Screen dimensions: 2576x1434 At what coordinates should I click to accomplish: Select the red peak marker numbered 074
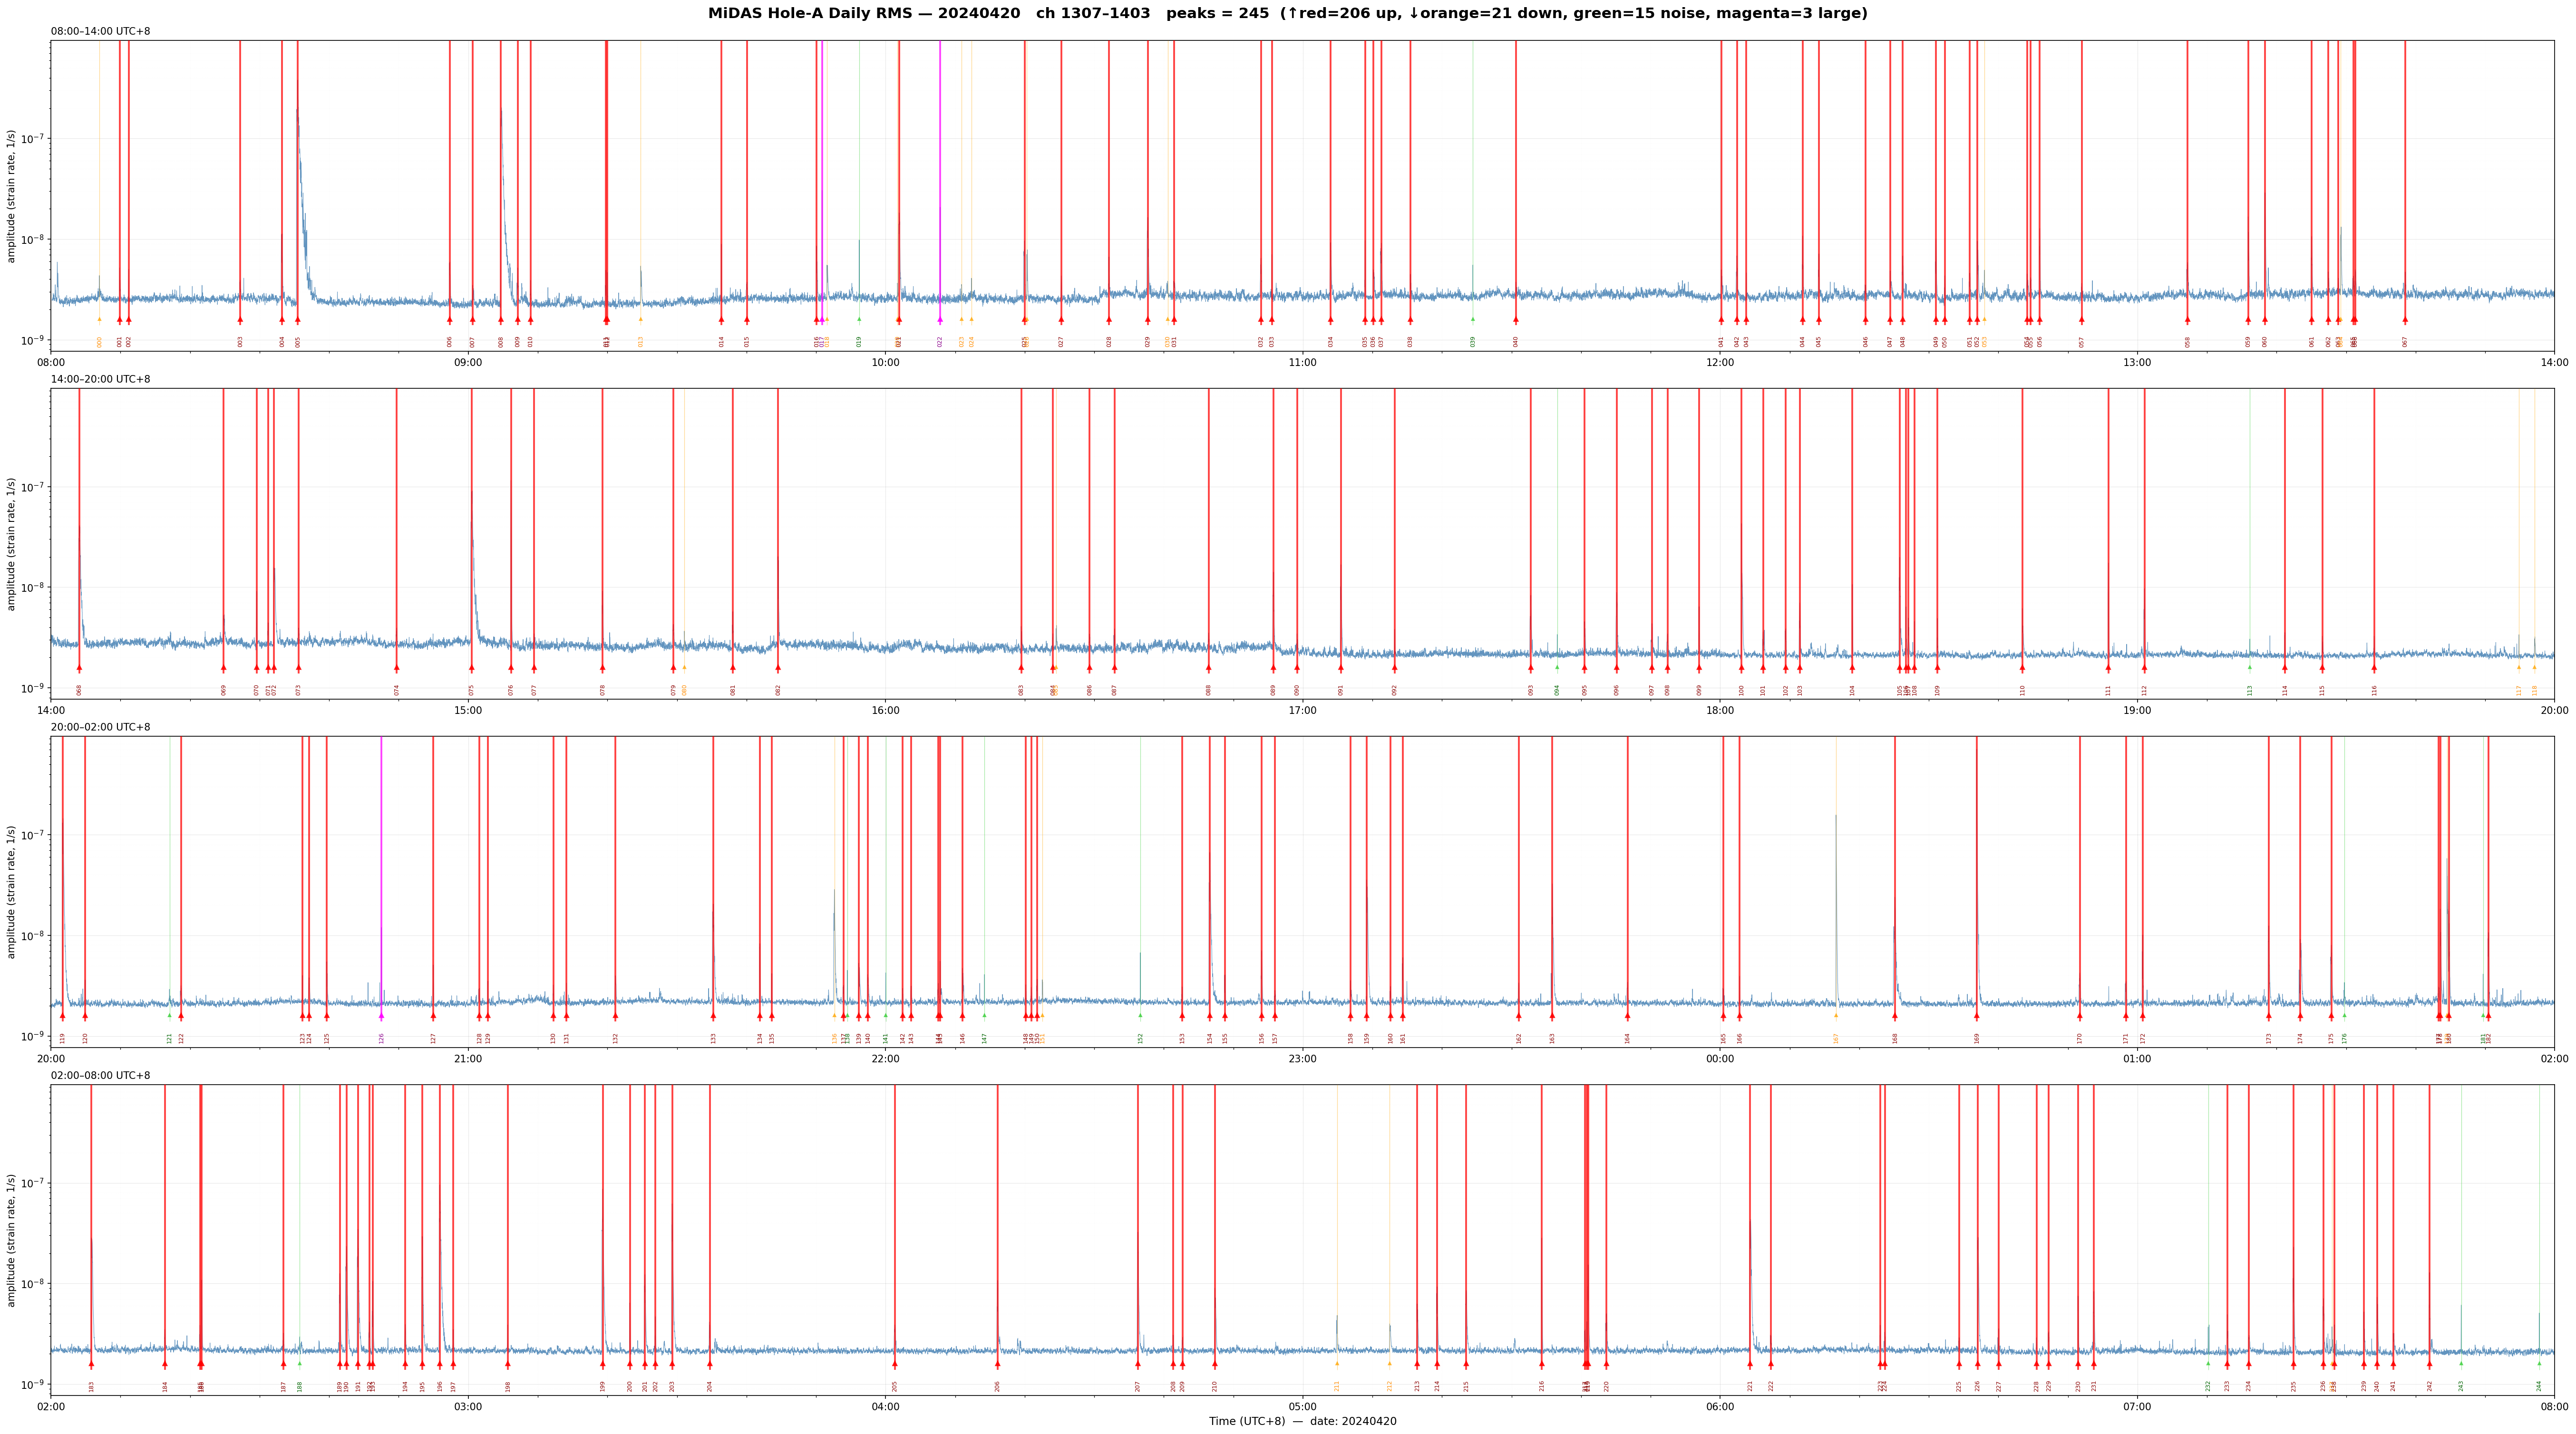point(397,667)
